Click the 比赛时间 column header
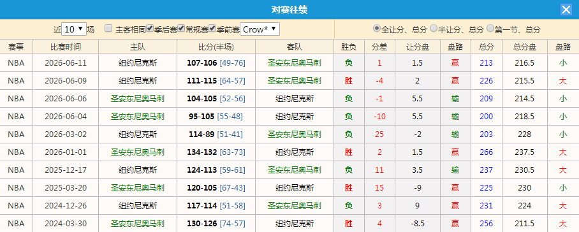Viewport: 579px width, 232px height. [x=66, y=47]
